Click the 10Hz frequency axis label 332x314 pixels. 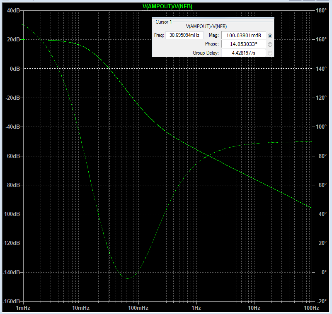[x=254, y=308]
